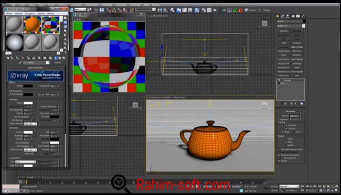
Task: Open the Hierarchy panel tab
Action: pyautogui.click(x=287, y=16)
